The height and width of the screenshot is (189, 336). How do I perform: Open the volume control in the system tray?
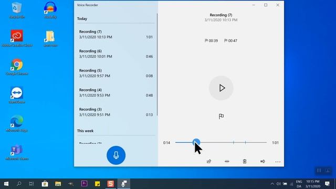pos(279,184)
